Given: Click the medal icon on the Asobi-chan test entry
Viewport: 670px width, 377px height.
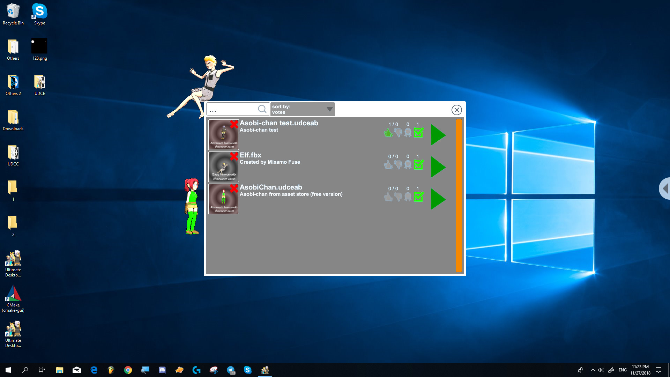Looking at the screenshot, I should (408, 133).
